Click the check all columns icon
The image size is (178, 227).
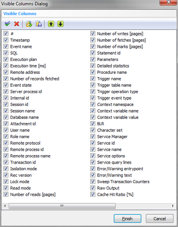[x=7, y=24]
